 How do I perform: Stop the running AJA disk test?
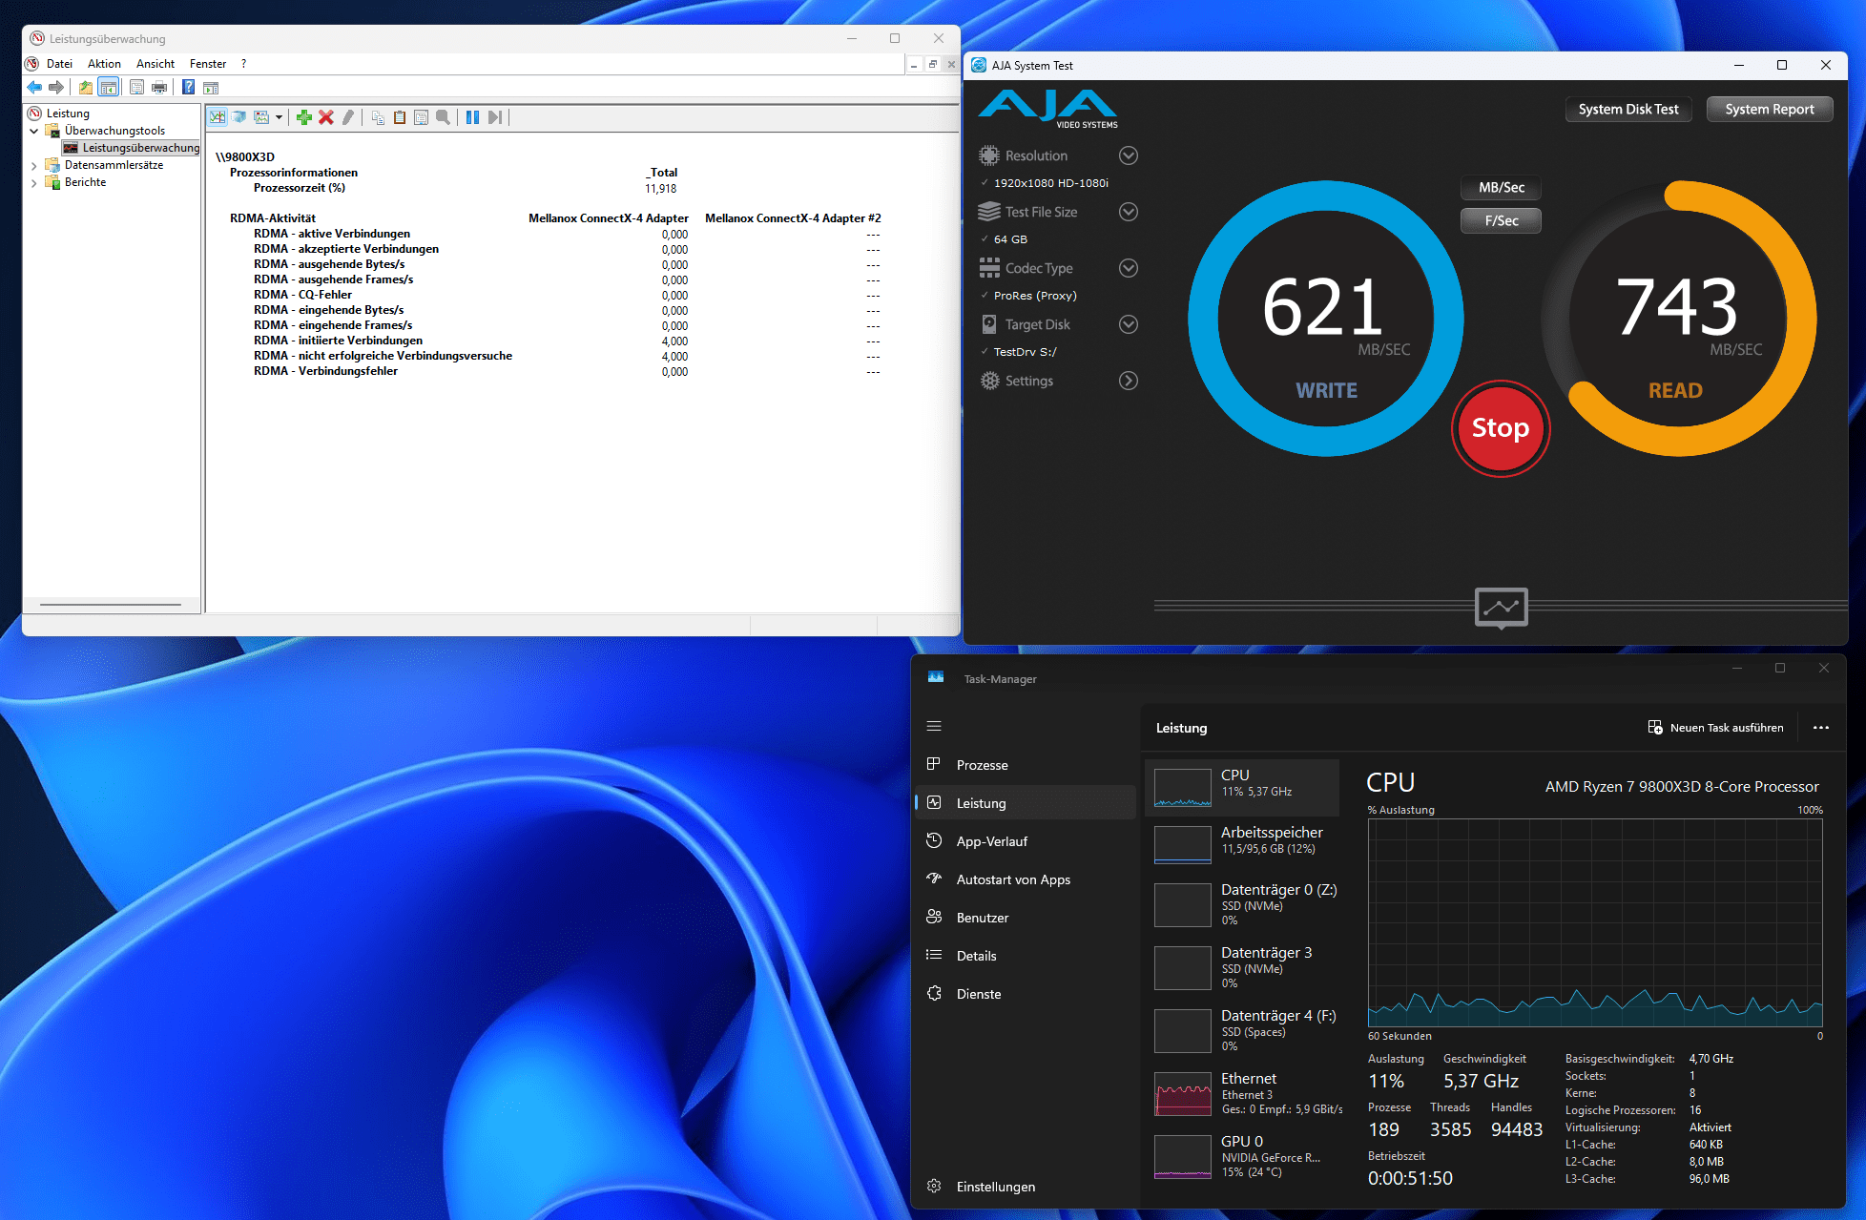tap(1501, 428)
